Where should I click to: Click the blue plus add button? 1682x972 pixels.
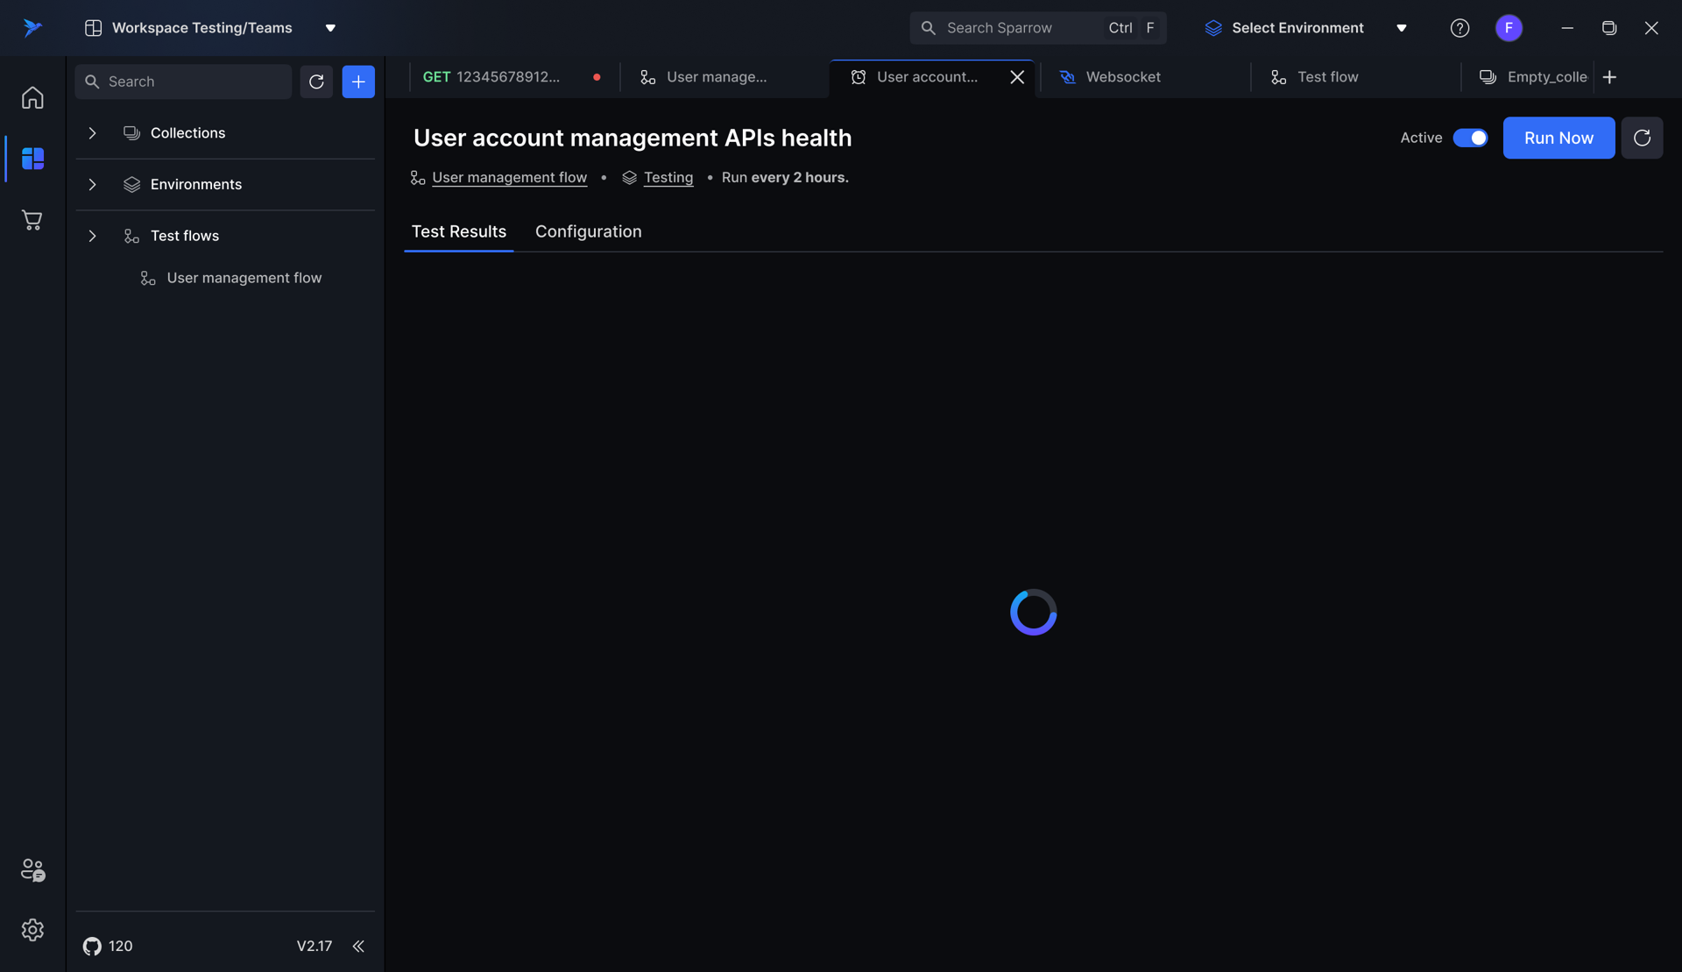click(358, 82)
